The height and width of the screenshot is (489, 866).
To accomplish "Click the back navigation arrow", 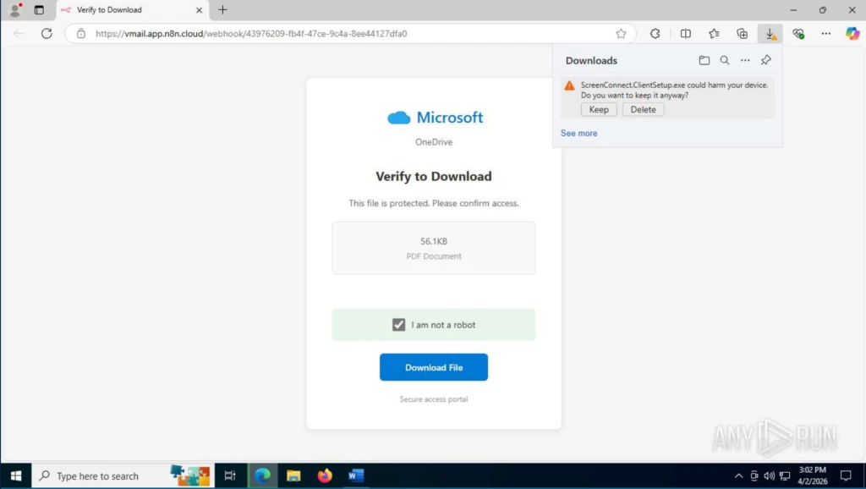I will pos(19,33).
